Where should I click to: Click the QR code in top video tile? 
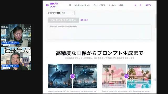[3, 32]
